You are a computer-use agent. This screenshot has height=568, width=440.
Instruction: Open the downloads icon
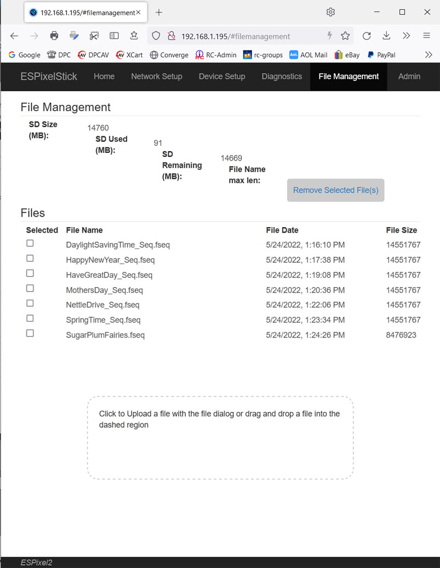click(386, 35)
